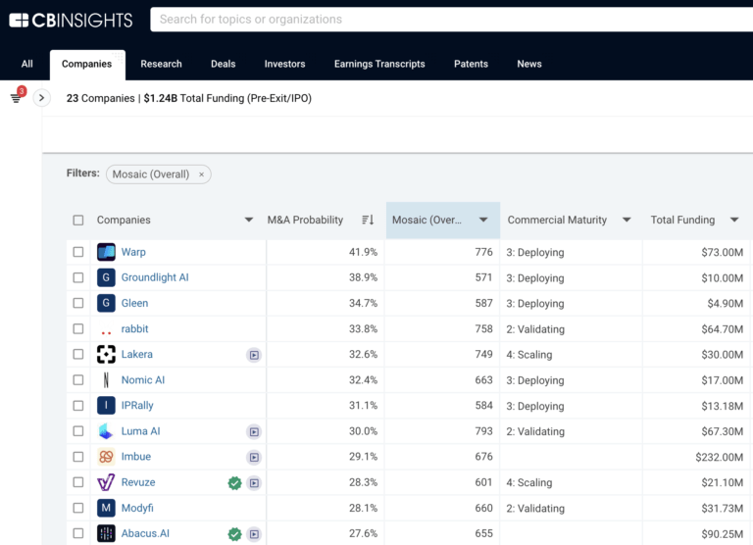
Task: Remove the Mosaic (Overall) filter chip
Action: (201, 174)
